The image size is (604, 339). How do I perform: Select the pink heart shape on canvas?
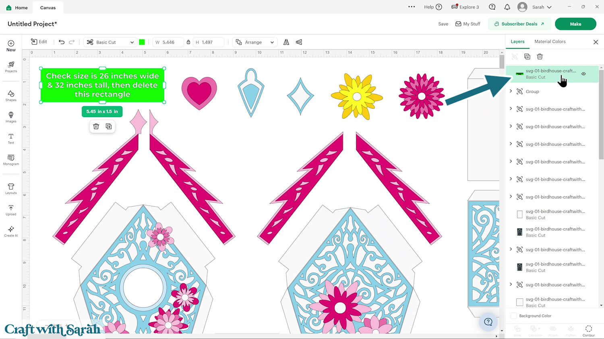(x=199, y=93)
